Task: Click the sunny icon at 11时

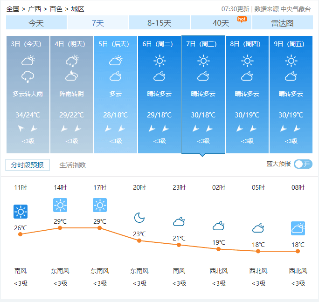Action: [x=21, y=212]
